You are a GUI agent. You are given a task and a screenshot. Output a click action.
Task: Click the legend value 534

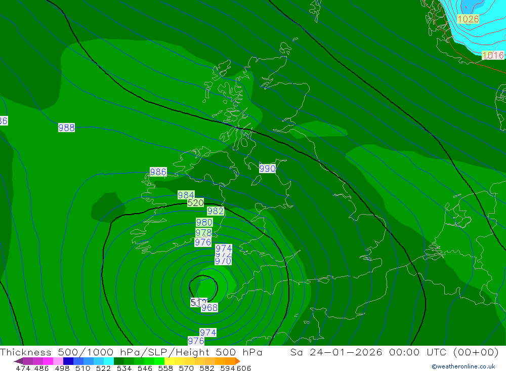(x=124, y=368)
